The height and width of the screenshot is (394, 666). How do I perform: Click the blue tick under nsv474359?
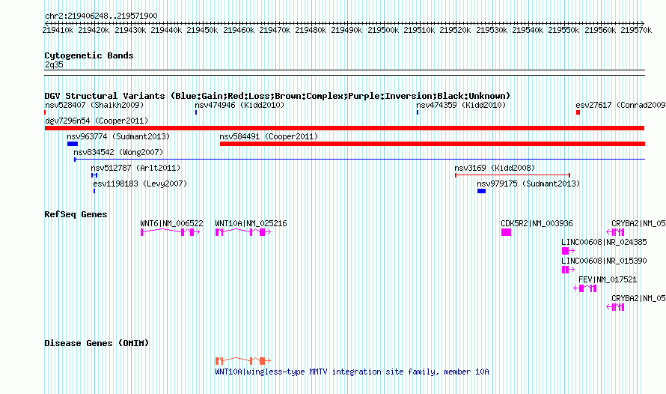point(418,112)
